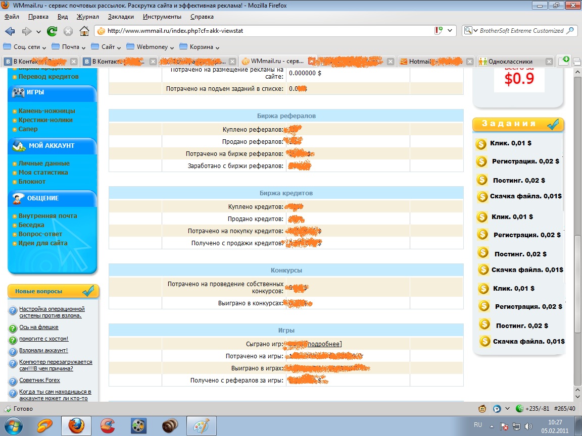Open the Перевод кредитов sidebar link
582x436 pixels.
[48, 77]
